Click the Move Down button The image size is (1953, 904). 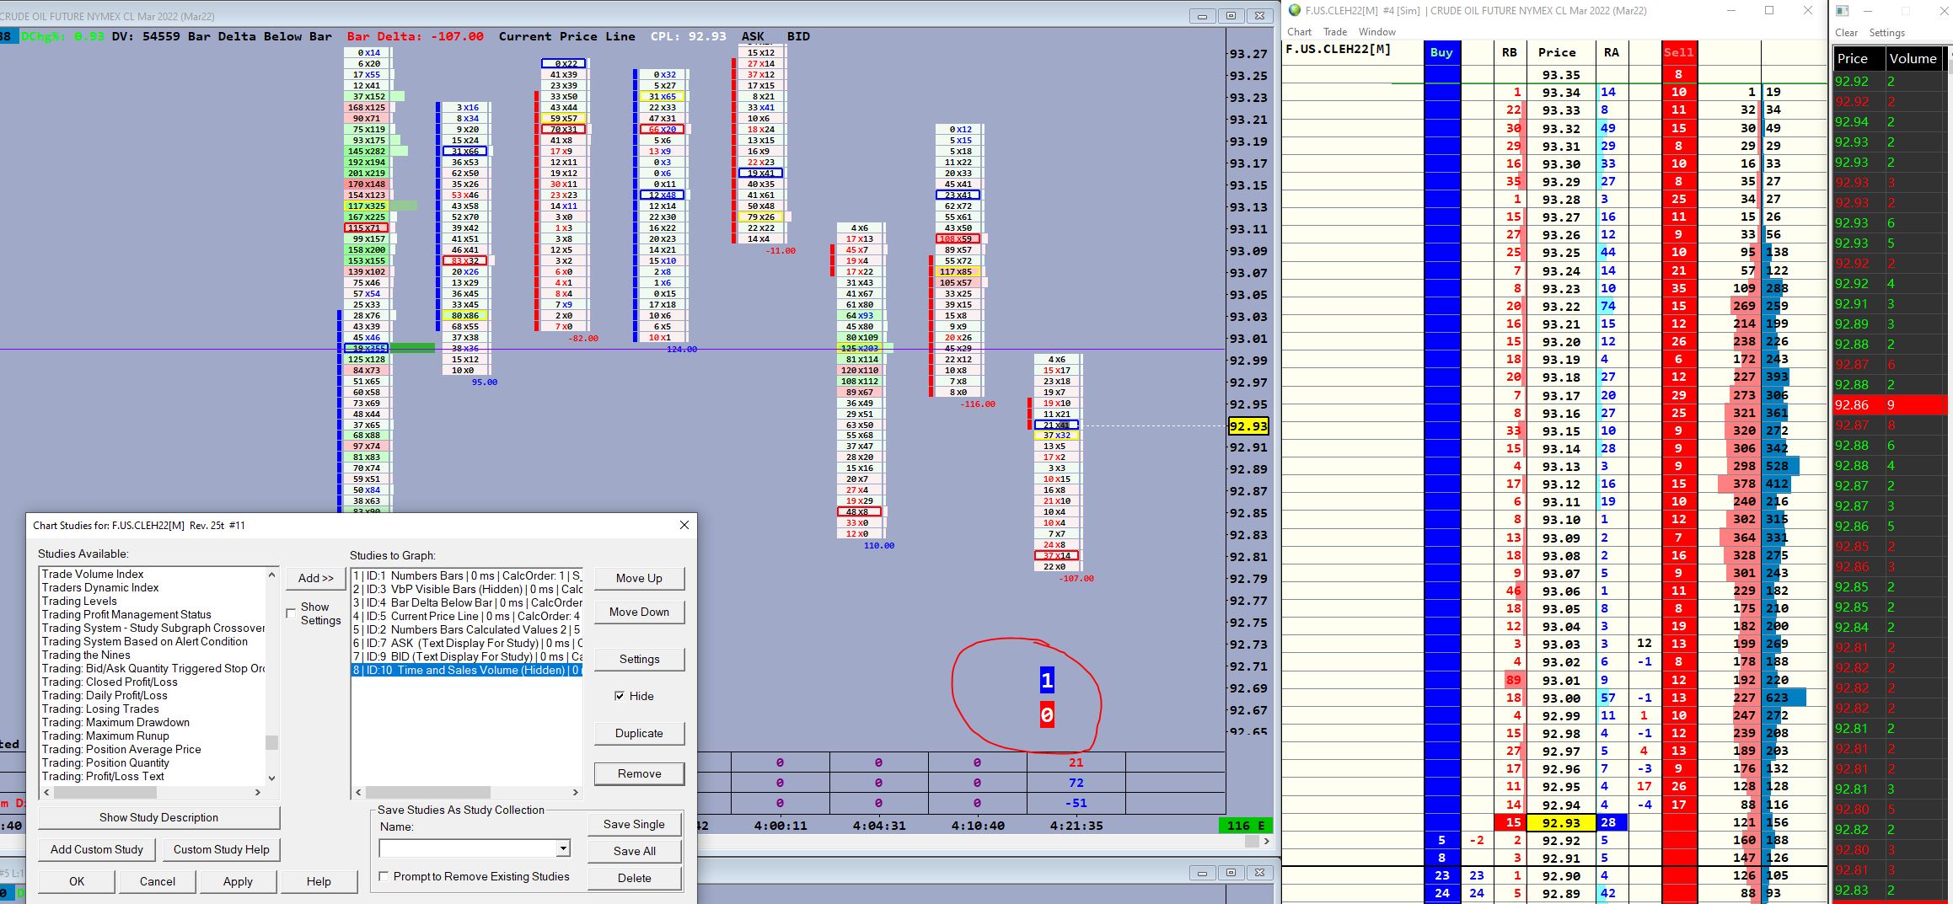(639, 612)
